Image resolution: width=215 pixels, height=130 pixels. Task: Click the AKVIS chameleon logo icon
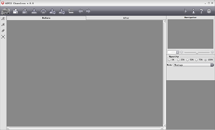pos(5,11)
